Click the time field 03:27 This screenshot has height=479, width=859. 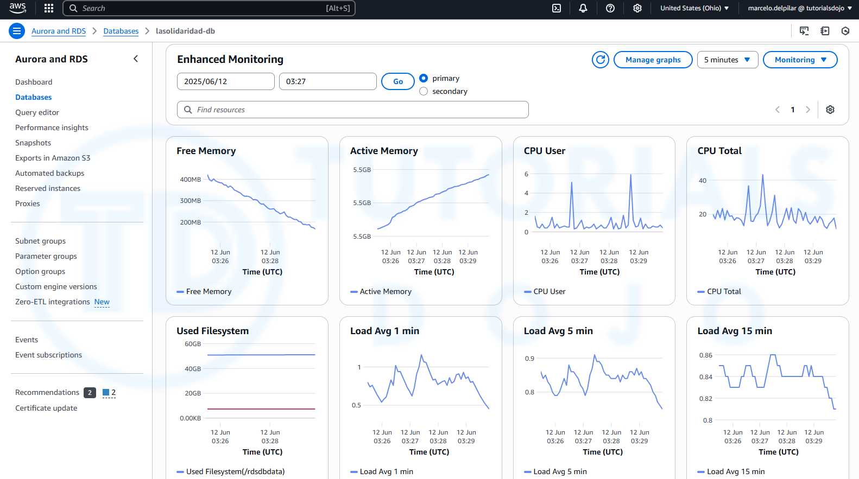tap(328, 81)
